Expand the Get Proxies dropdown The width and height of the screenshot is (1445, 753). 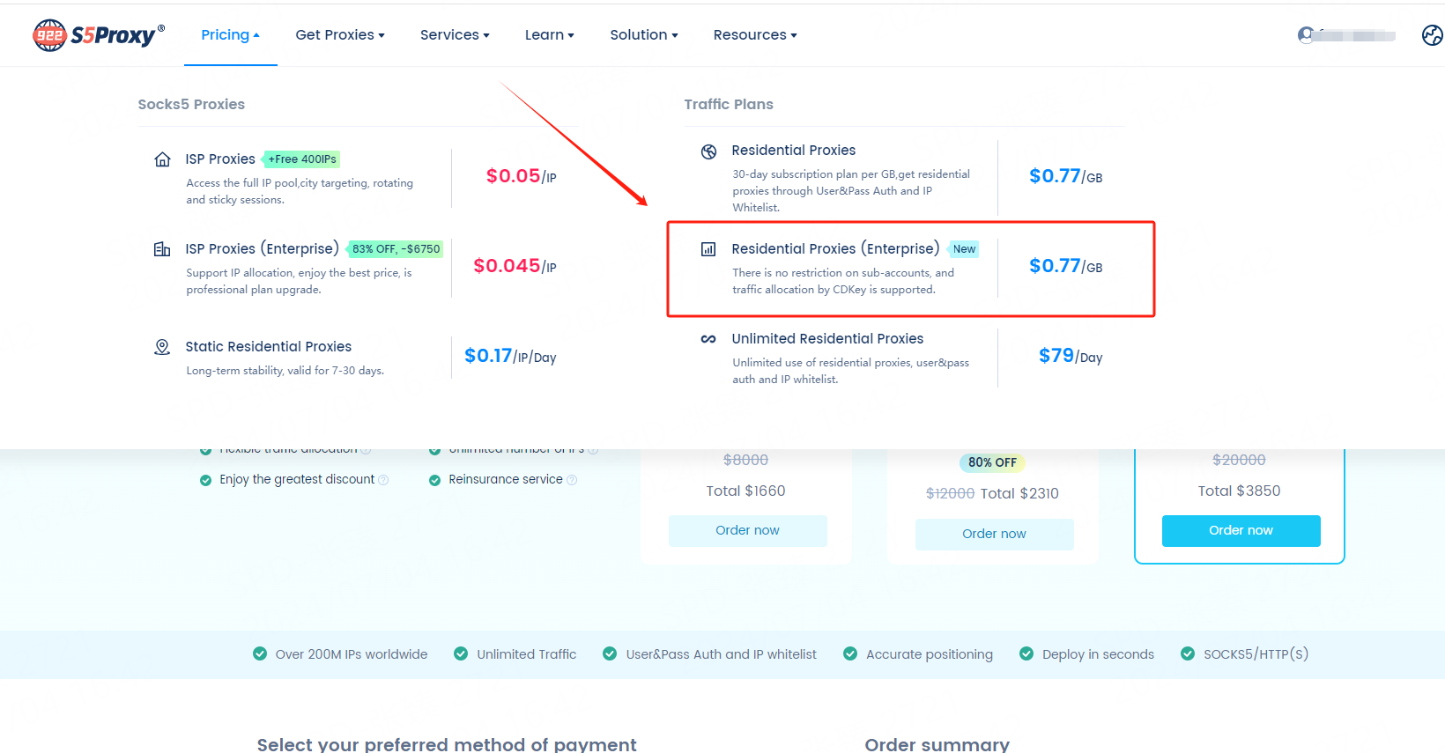339,35
